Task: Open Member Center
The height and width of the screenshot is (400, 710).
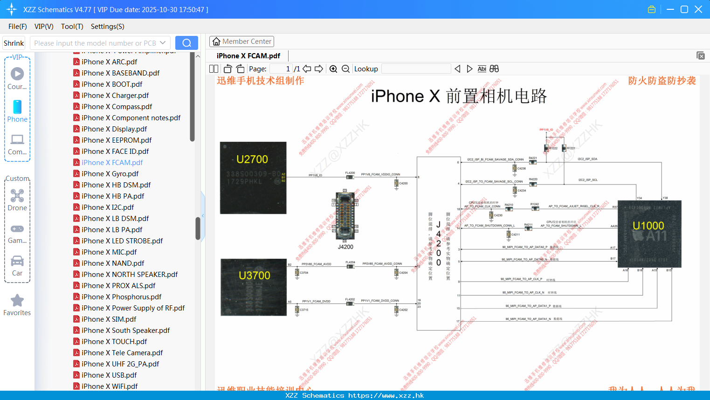Action: (242, 41)
